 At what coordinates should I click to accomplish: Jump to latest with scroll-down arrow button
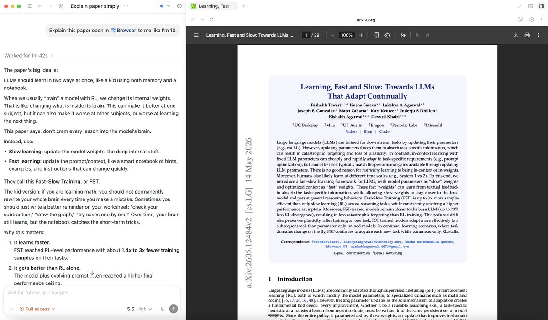tap(92, 272)
